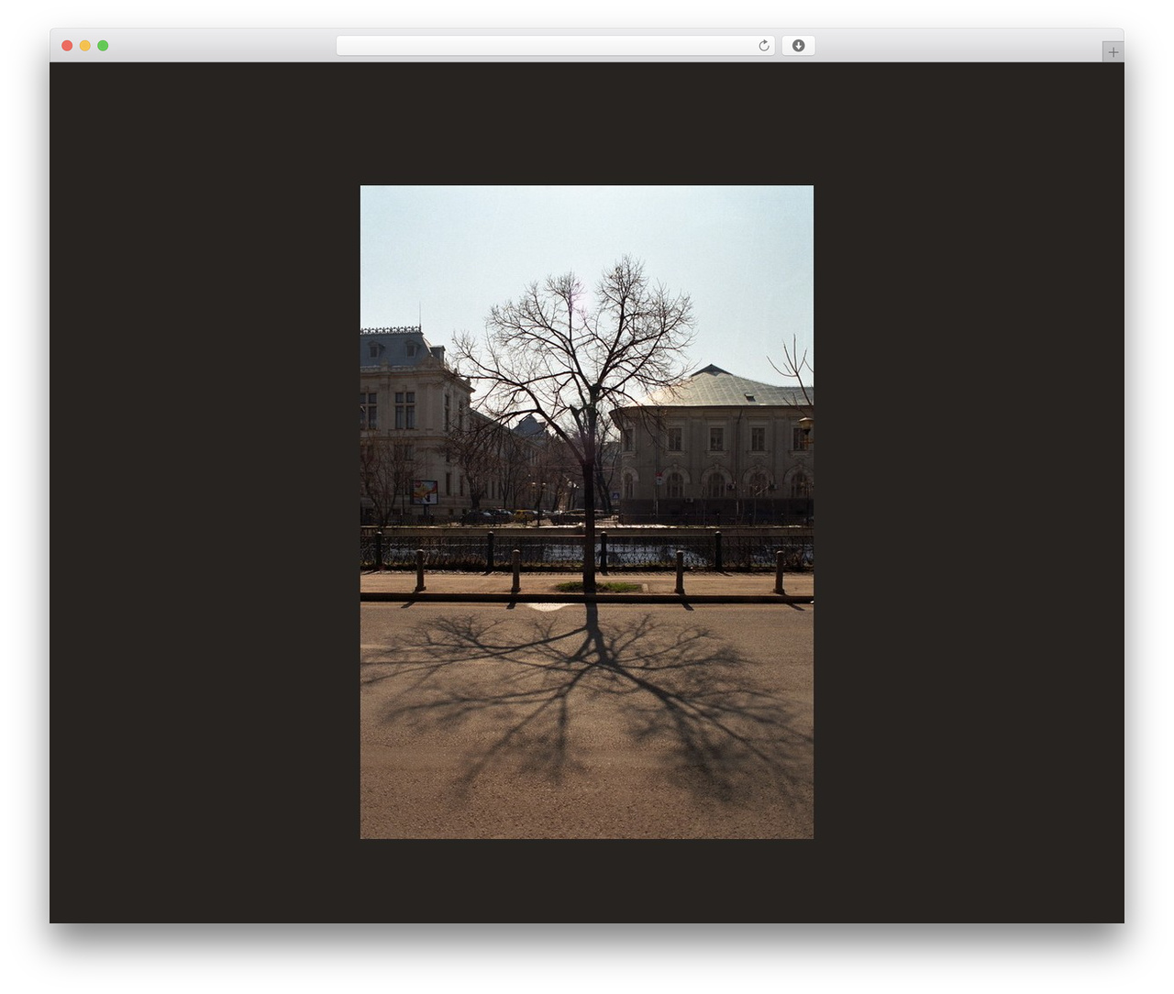Viewport: 1174px width, 994px height.
Task: Open a new tab with plus button
Action: 1113,52
